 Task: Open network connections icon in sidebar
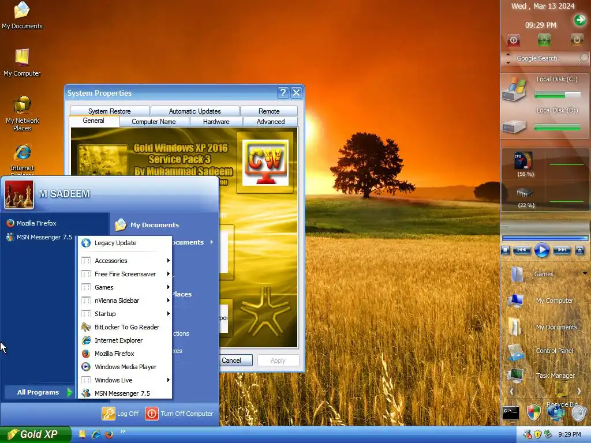pos(556,412)
